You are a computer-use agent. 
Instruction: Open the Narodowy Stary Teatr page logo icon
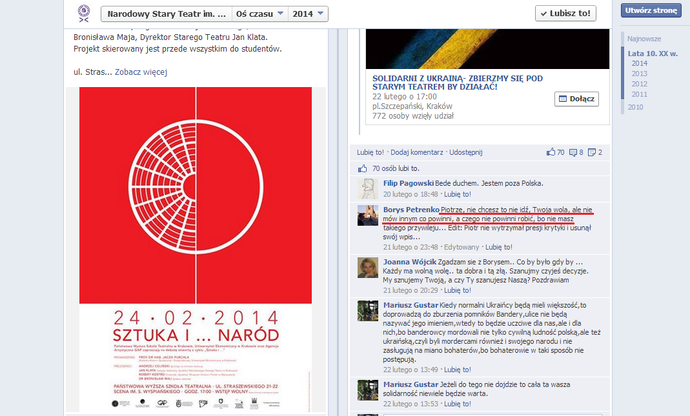coord(84,13)
